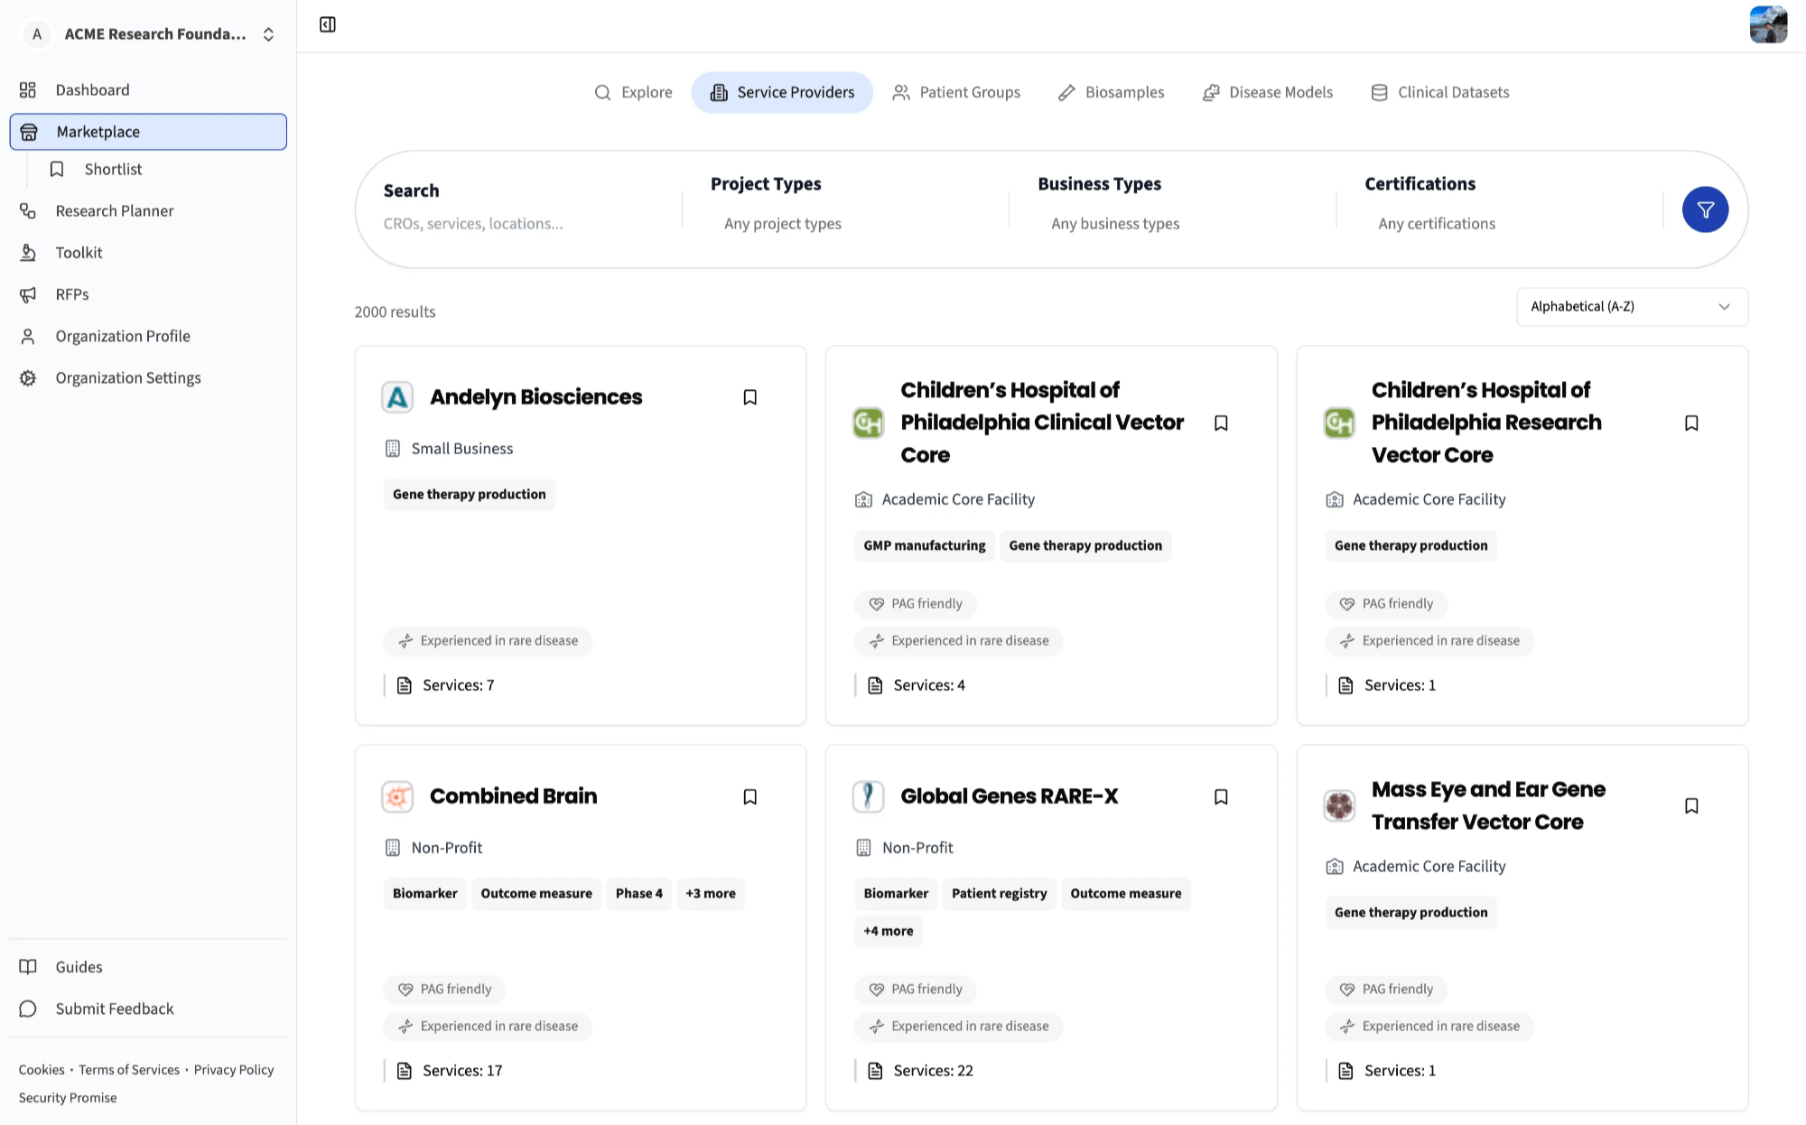Open Organization Settings
This screenshot has width=1806, height=1125.
[148, 377]
